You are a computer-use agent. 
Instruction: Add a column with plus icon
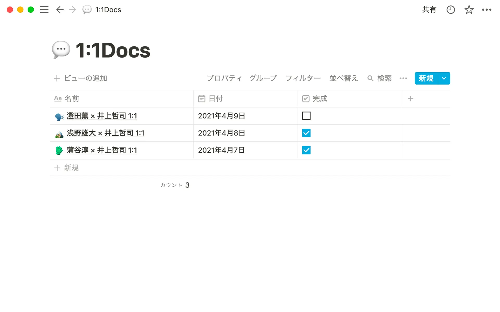coord(411,99)
